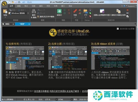Switch to the 主页 ribbon tab

[x=11, y=6]
